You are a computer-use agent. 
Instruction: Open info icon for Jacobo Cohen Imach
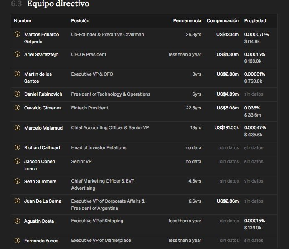[x=17, y=161]
